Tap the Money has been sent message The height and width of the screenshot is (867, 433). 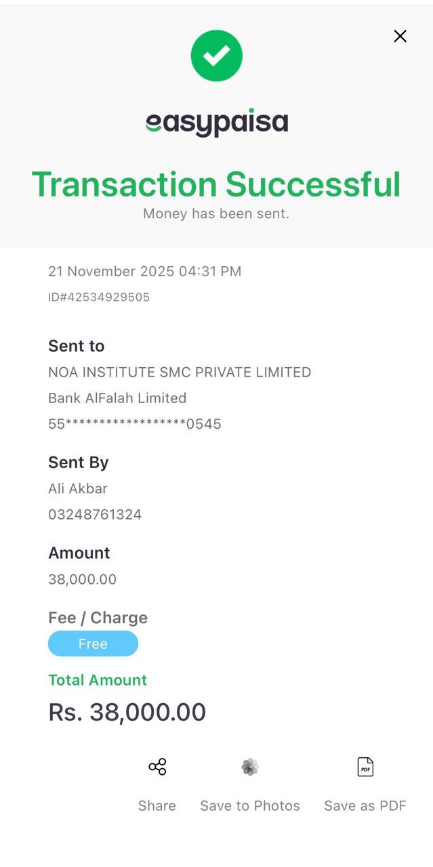click(x=216, y=214)
